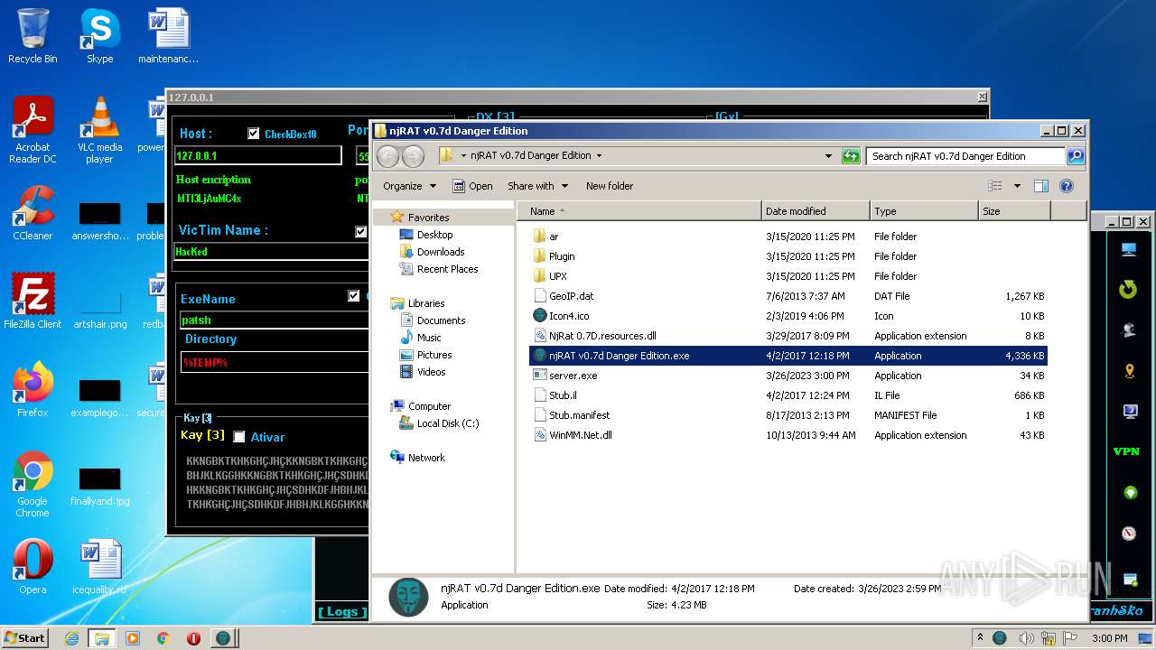Click the Explorer Back arrow button
This screenshot has height=650, width=1156.
(388, 156)
